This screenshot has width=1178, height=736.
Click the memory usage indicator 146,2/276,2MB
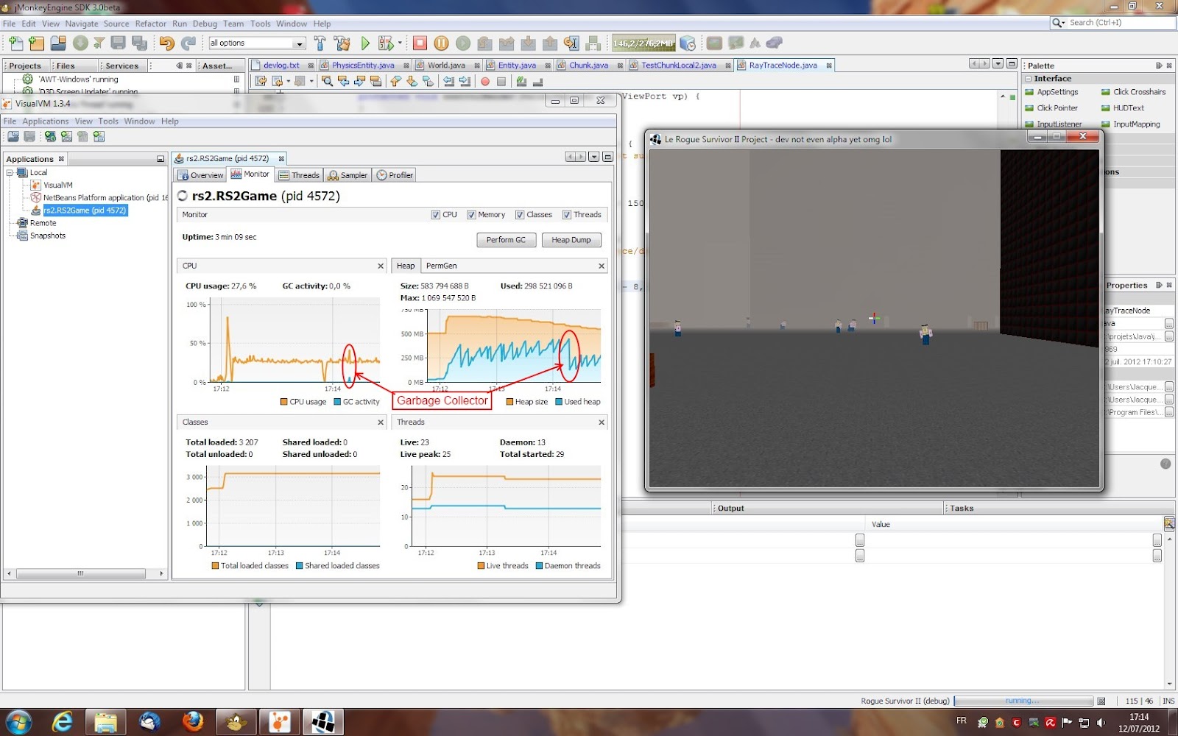click(x=643, y=43)
